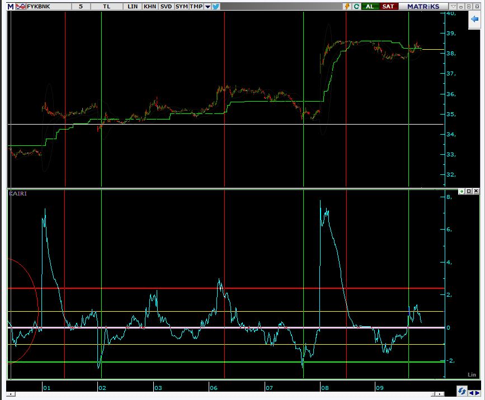Maximize the KAIRI indicator panel
This screenshot has height=400, width=485.
(469, 192)
